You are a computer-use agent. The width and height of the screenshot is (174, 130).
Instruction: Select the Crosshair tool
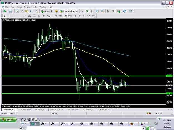pos(9,16)
